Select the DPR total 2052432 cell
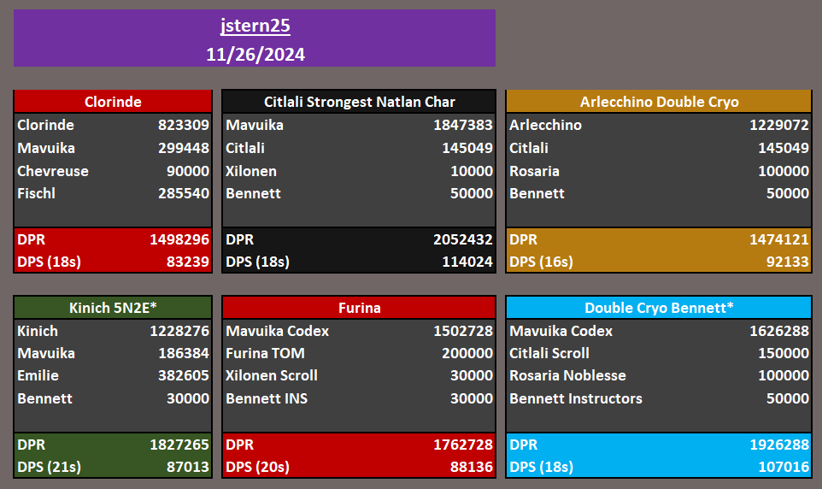 click(x=462, y=239)
